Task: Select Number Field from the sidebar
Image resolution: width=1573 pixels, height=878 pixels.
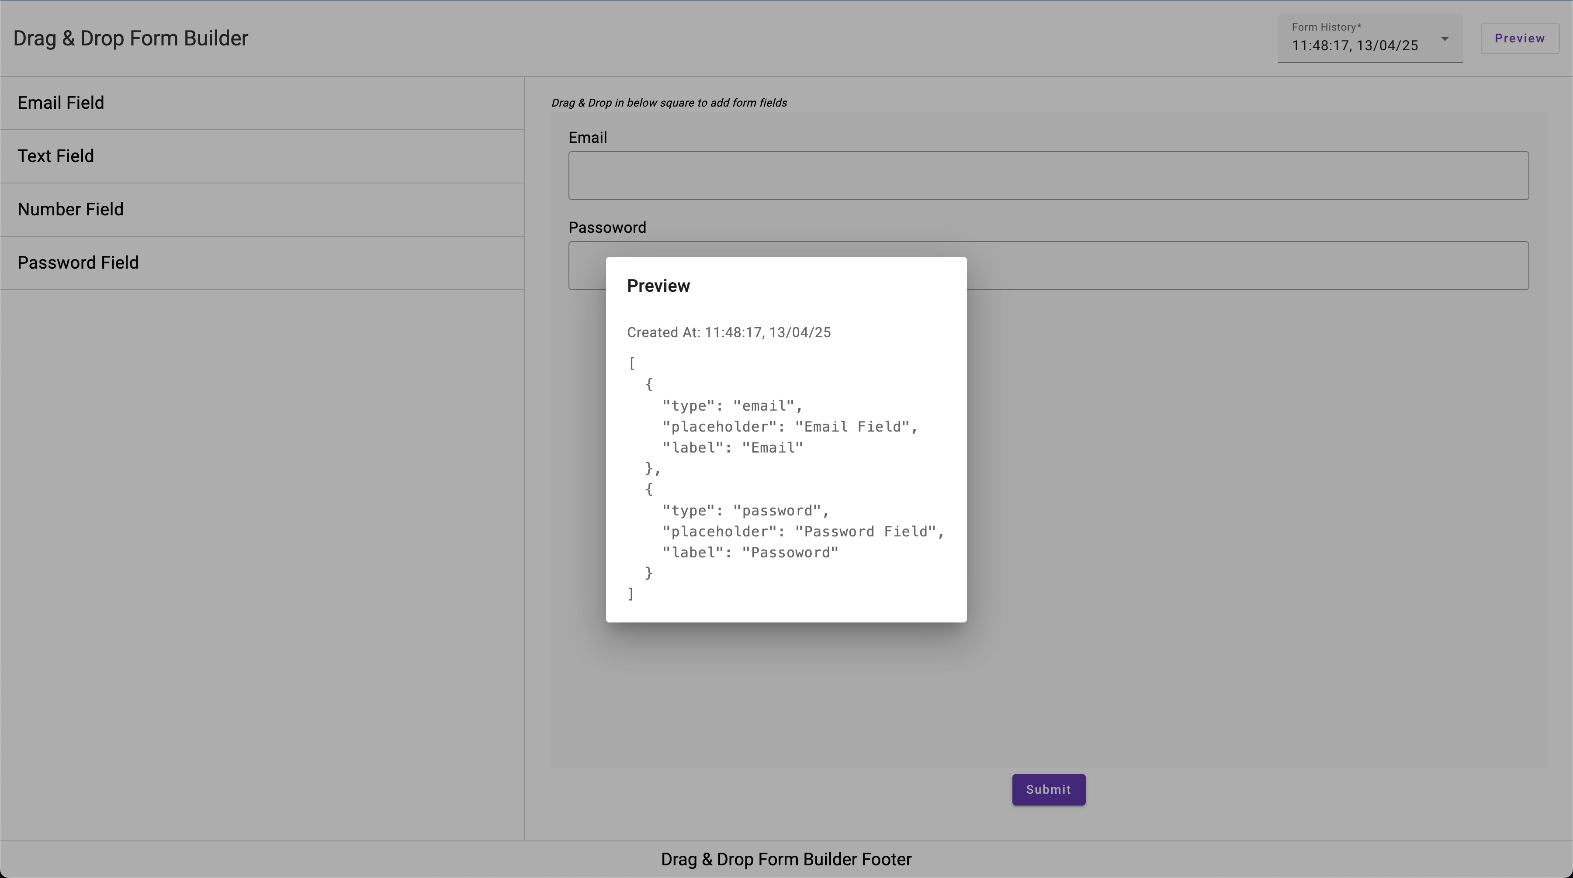Action: pyautogui.click(x=70, y=209)
